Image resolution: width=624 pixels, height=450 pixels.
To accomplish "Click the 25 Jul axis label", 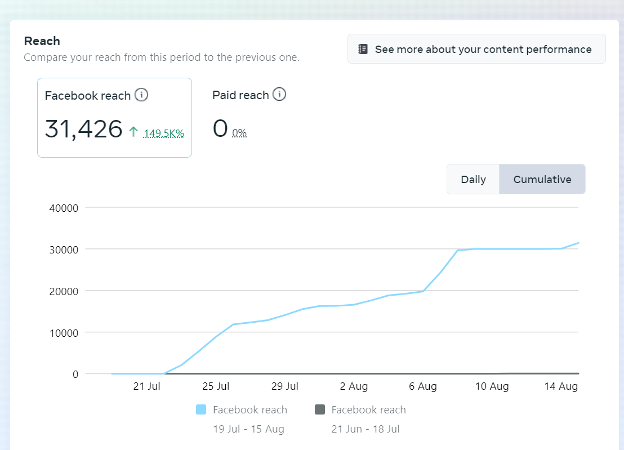I will (216, 386).
